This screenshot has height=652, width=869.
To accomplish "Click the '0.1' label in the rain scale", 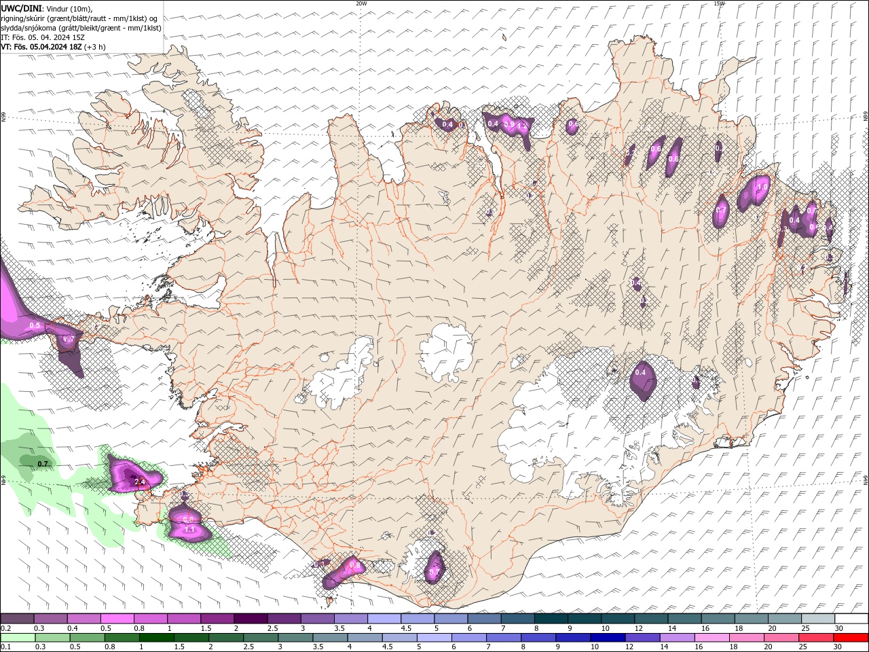I will (x=7, y=647).
